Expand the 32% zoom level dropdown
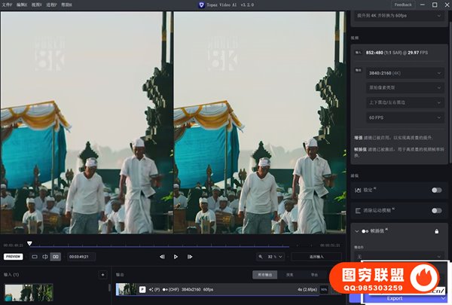This screenshot has height=305, width=452. click(274, 257)
